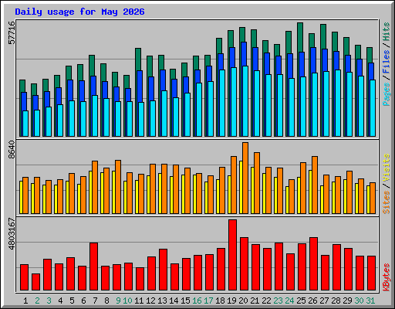Click day 6 on the x-axis

[x=83, y=301]
